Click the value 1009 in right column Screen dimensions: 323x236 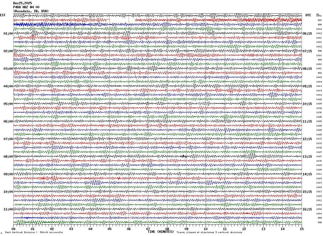319,82
